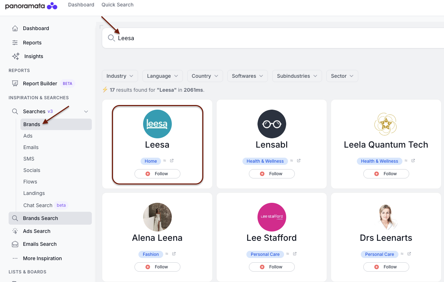The image size is (444, 282).
Task: Click the similar icon on the Leela Quantum Tech card
Action: (x=406, y=161)
